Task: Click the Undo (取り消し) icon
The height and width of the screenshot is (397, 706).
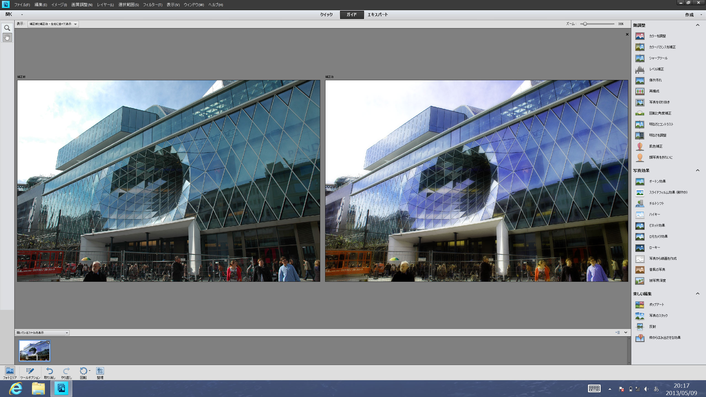Action: (50, 371)
